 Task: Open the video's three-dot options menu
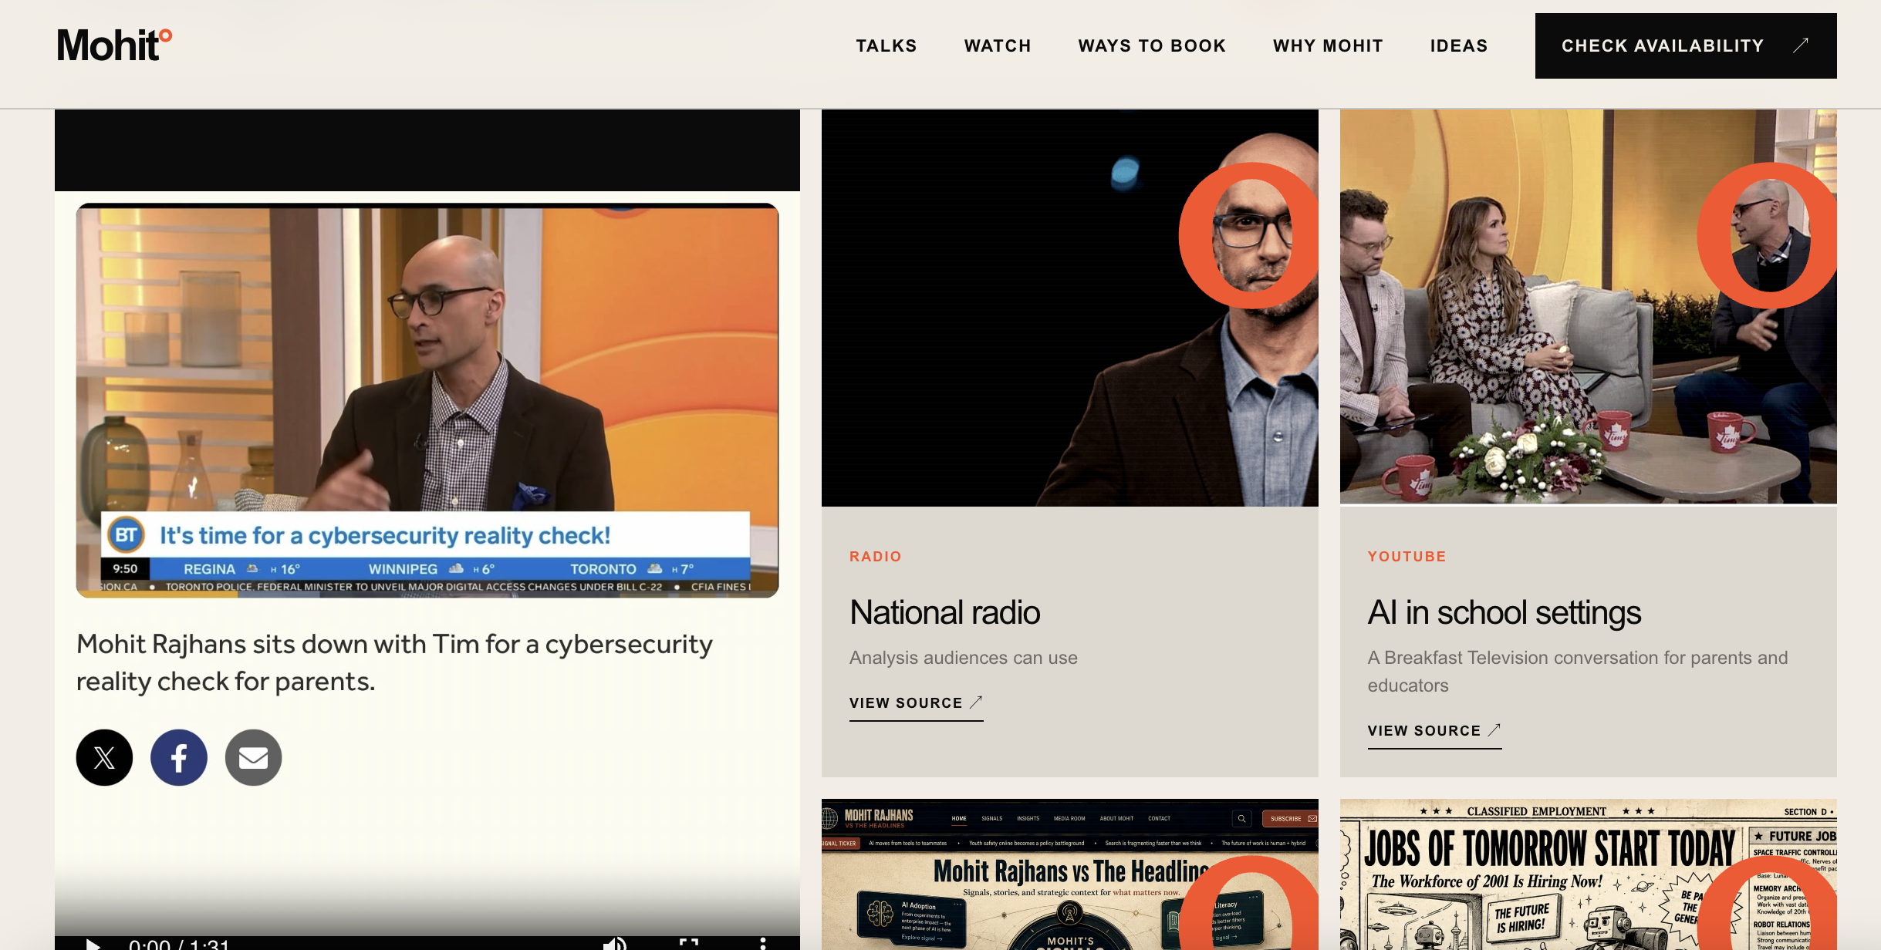point(762,944)
